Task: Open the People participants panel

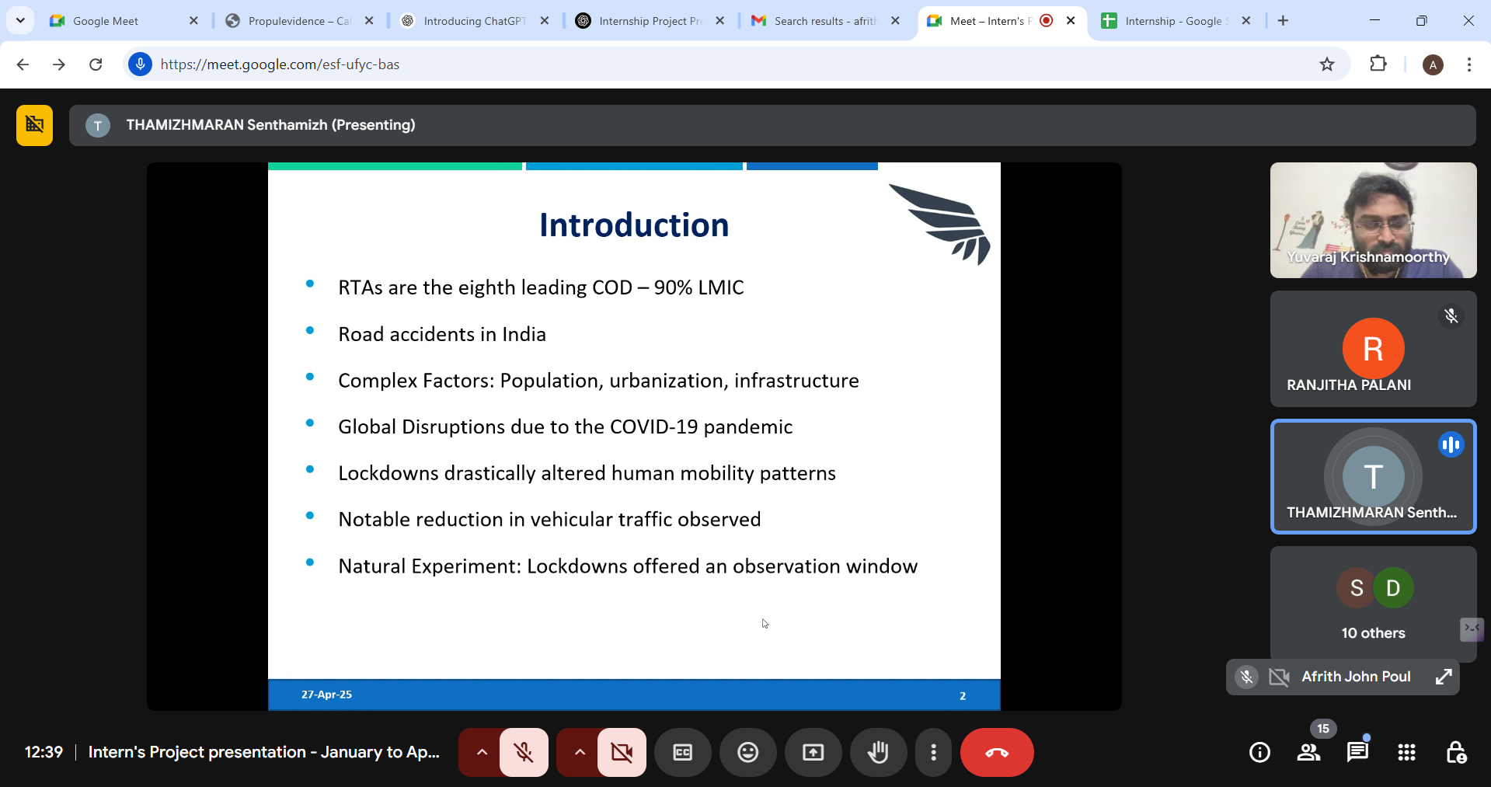Action: 1308,752
